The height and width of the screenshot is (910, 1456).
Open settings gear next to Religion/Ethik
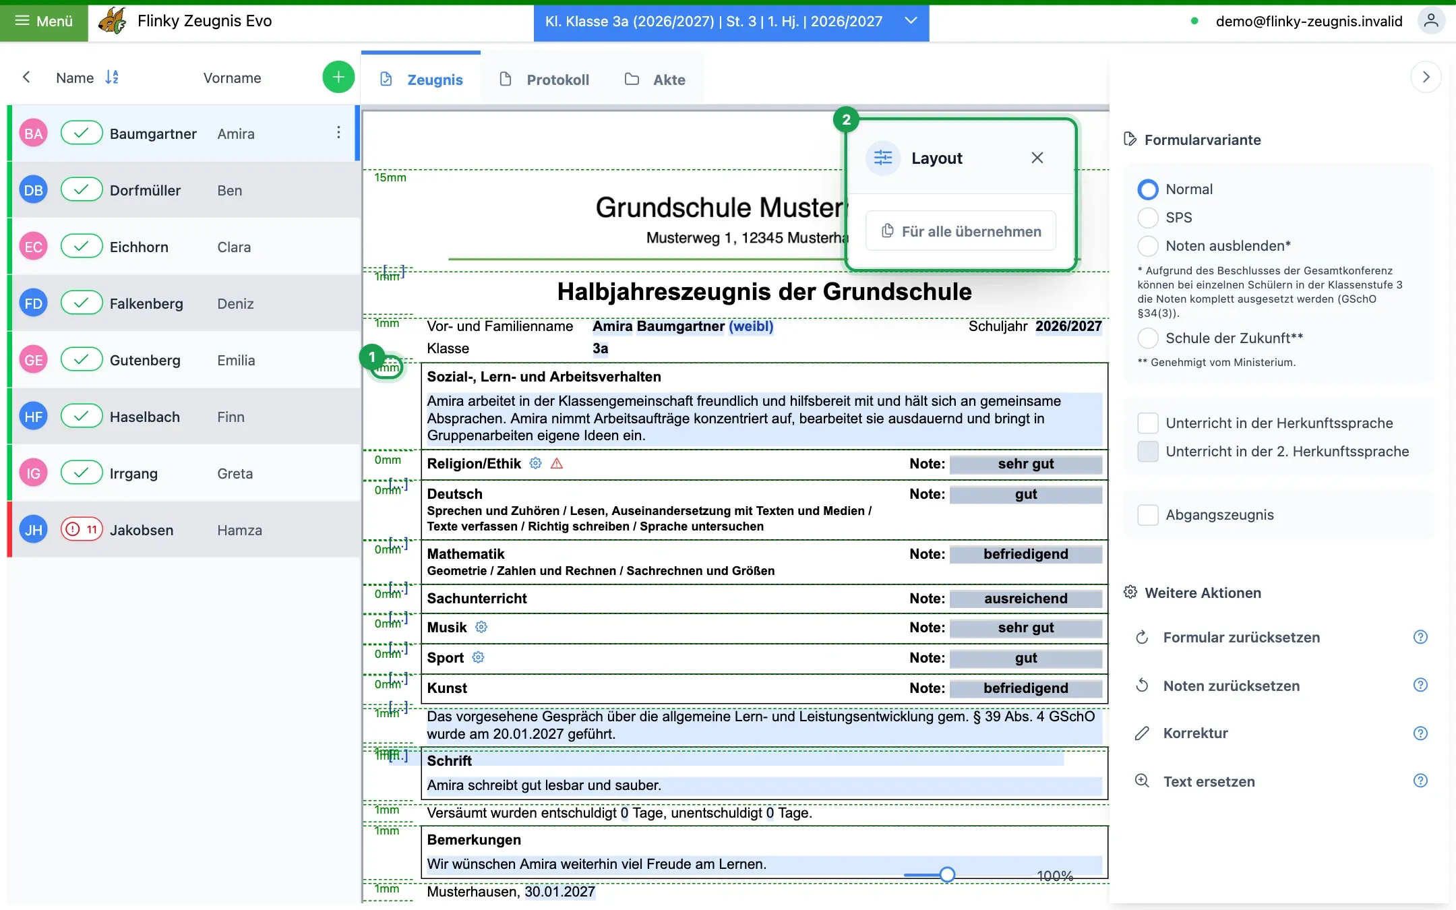click(535, 464)
